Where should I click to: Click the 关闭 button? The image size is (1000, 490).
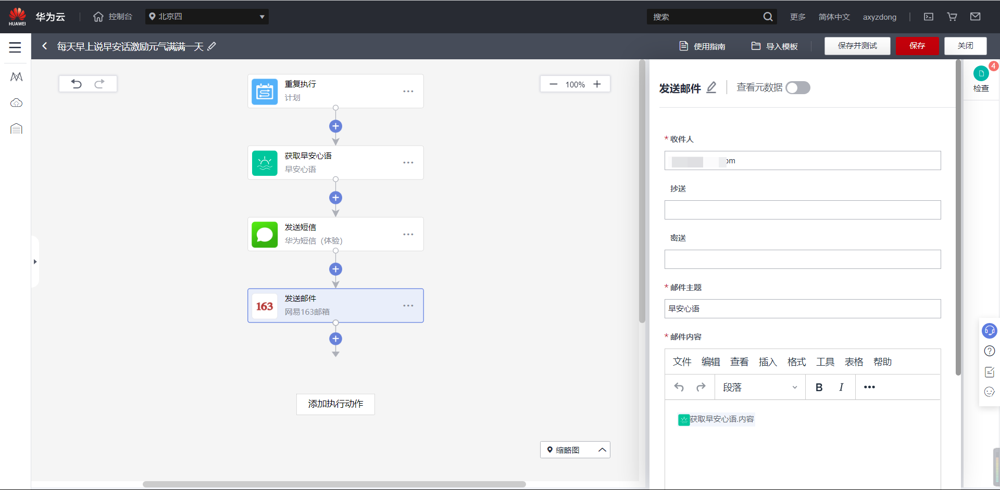[x=966, y=46]
